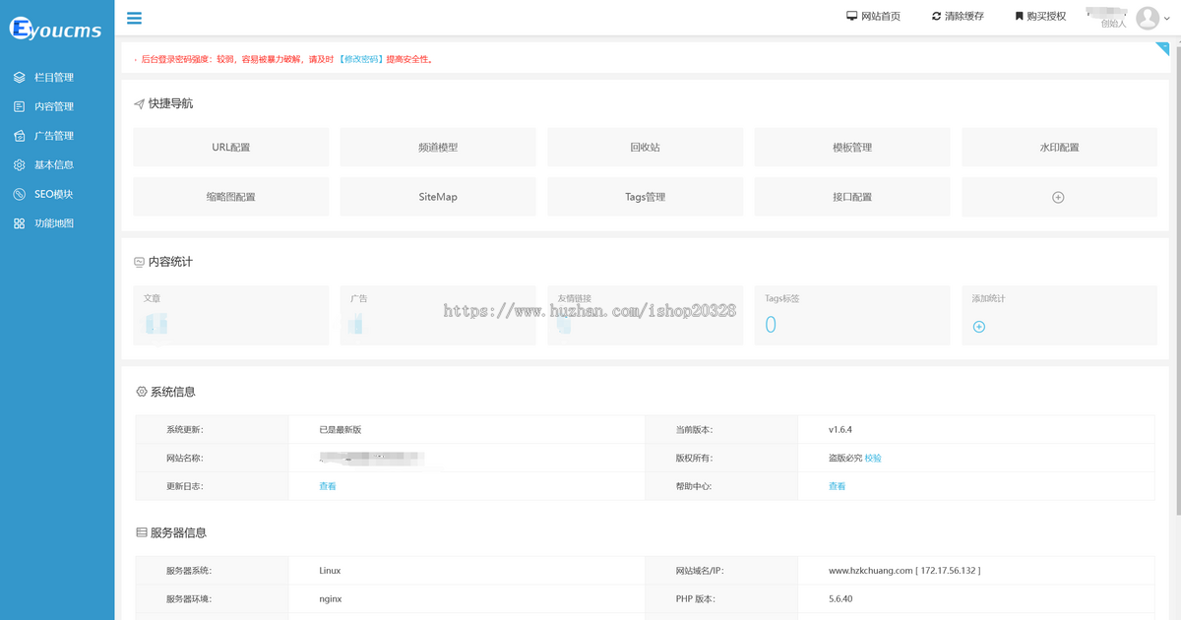Open the SiteMap shortcut
The width and height of the screenshot is (1181, 620).
point(438,197)
